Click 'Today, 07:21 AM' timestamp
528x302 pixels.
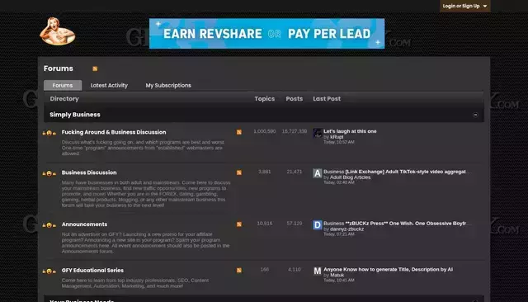click(339, 234)
